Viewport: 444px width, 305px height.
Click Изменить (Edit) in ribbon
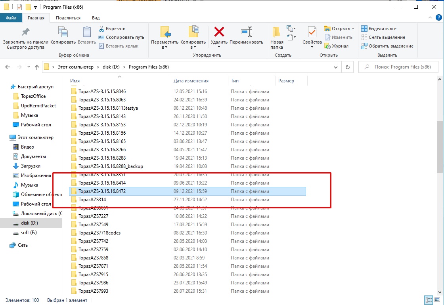point(339,37)
